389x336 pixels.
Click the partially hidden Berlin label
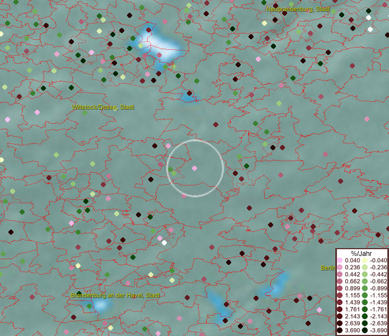point(328,268)
